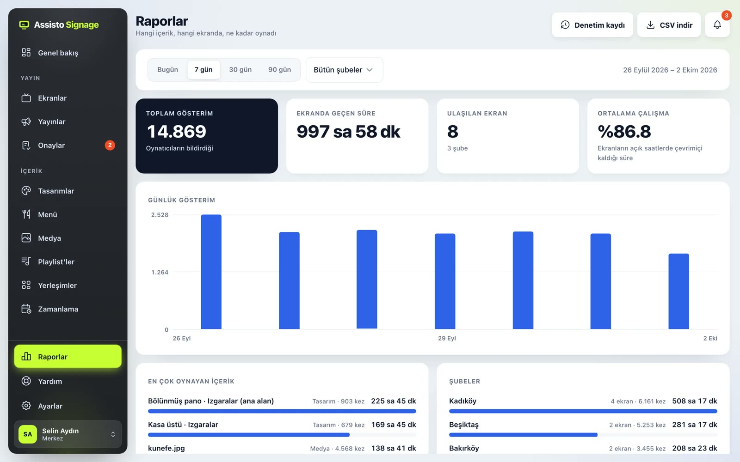Click the Kadıköy progress bar
This screenshot has width=740, height=462.
(583, 411)
